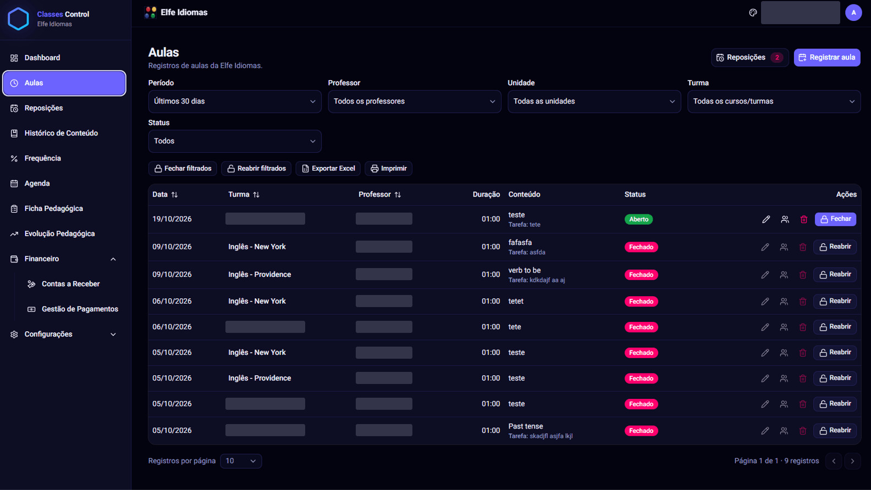Go to the next page arrow
Image resolution: width=871 pixels, height=490 pixels.
coord(852,461)
